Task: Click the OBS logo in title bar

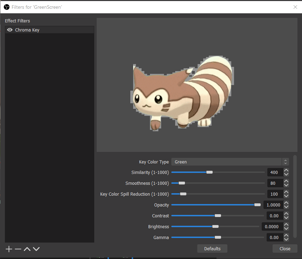Action: pos(7,7)
